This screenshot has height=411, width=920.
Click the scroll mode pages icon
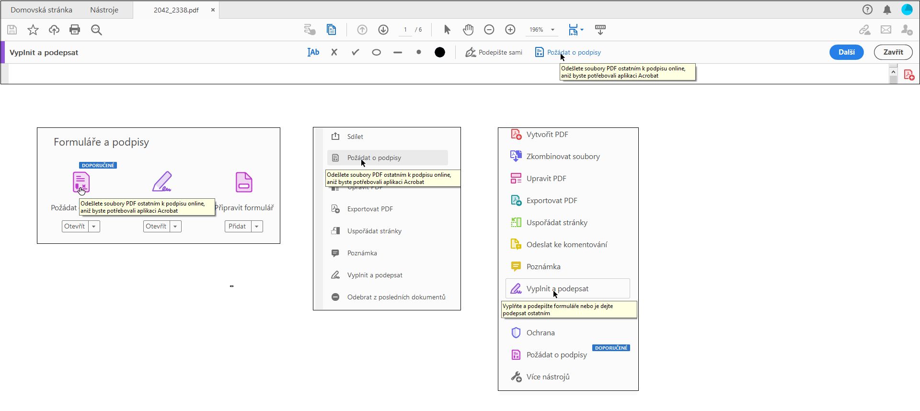click(x=331, y=30)
